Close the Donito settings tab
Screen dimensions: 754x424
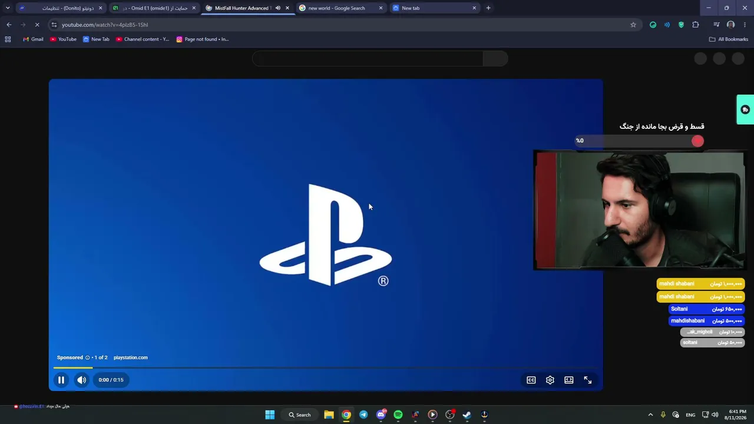tap(100, 8)
